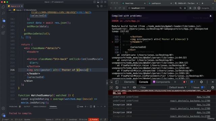Clear the console with the ban icon
This screenshot has width=216, height=121.
(x=117, y=87)
